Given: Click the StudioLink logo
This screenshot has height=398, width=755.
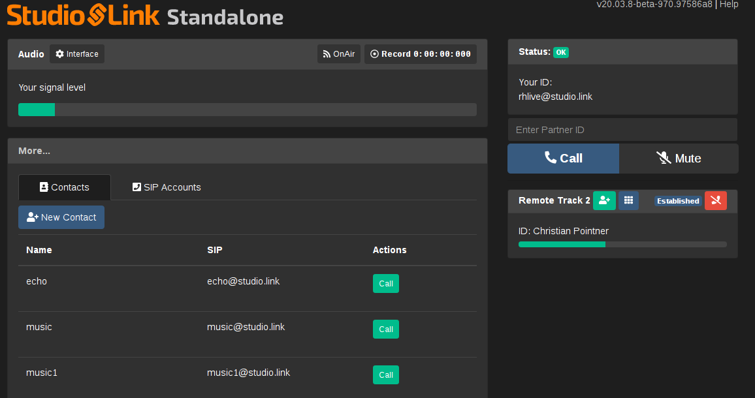Looking at the screenshot, I should [x=83, y=15].
